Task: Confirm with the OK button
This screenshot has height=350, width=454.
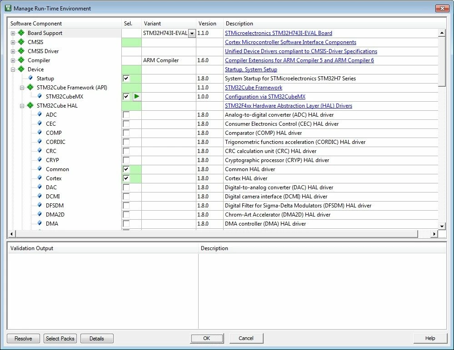Action: pos(207,338)
